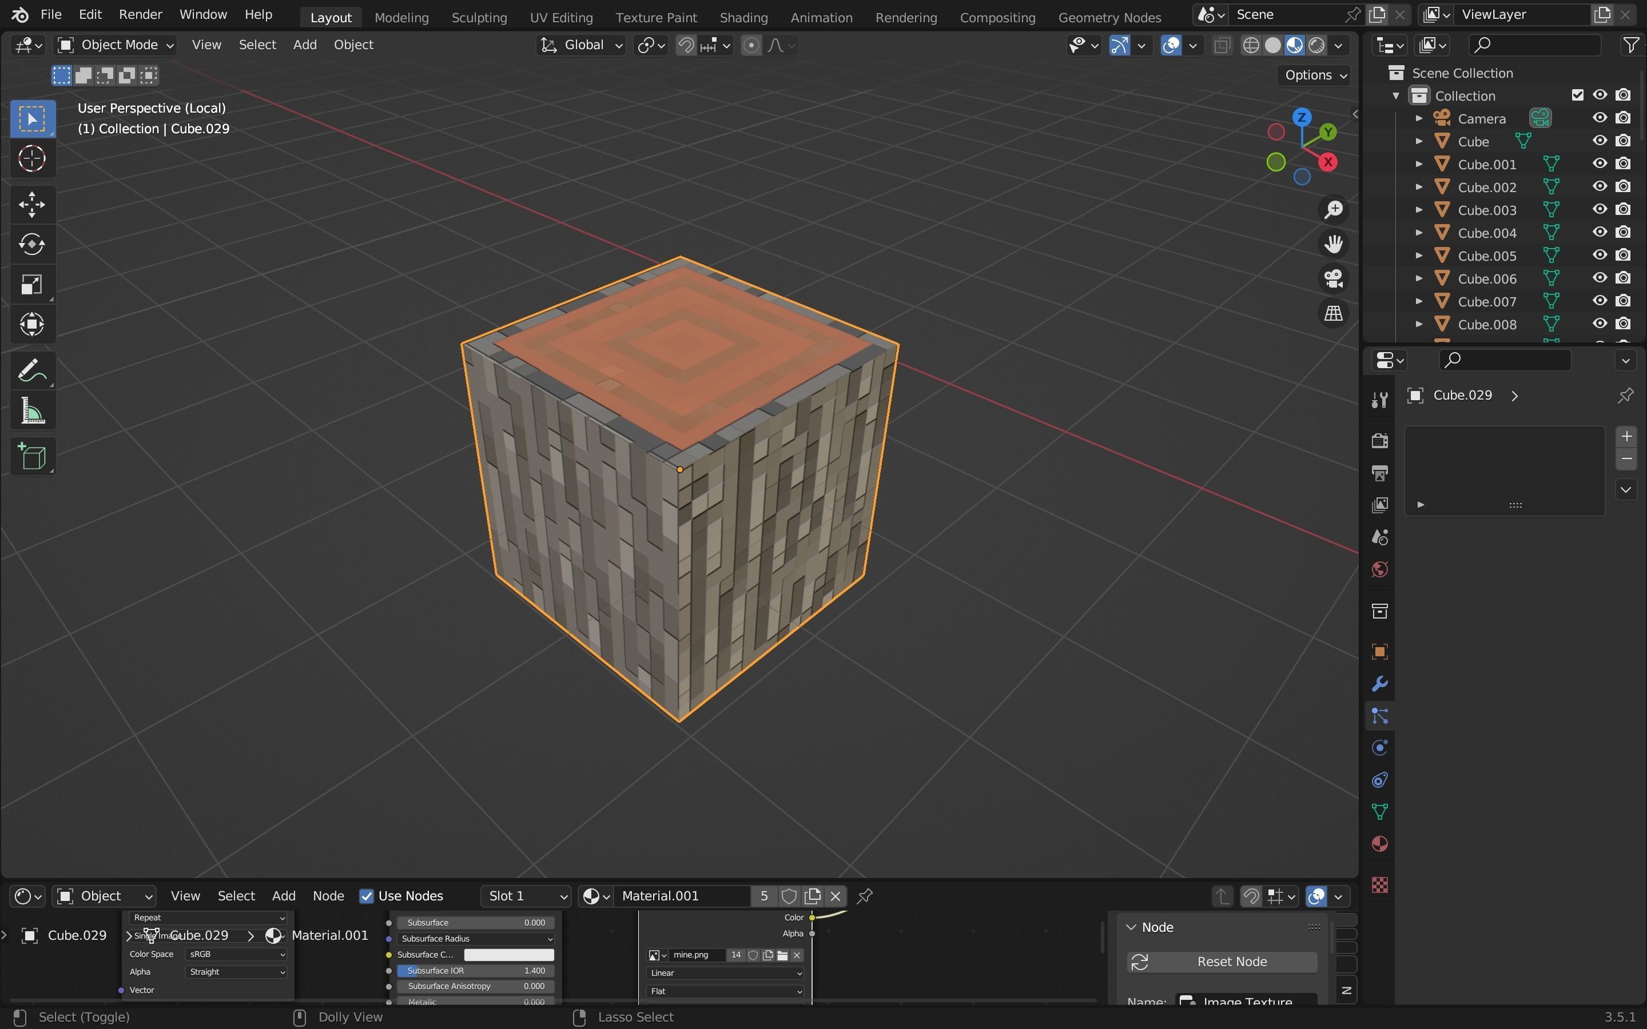Toggle viewport overlays button
The width and height of the screenshot is (1647, 1029).
pos(1171,46)
